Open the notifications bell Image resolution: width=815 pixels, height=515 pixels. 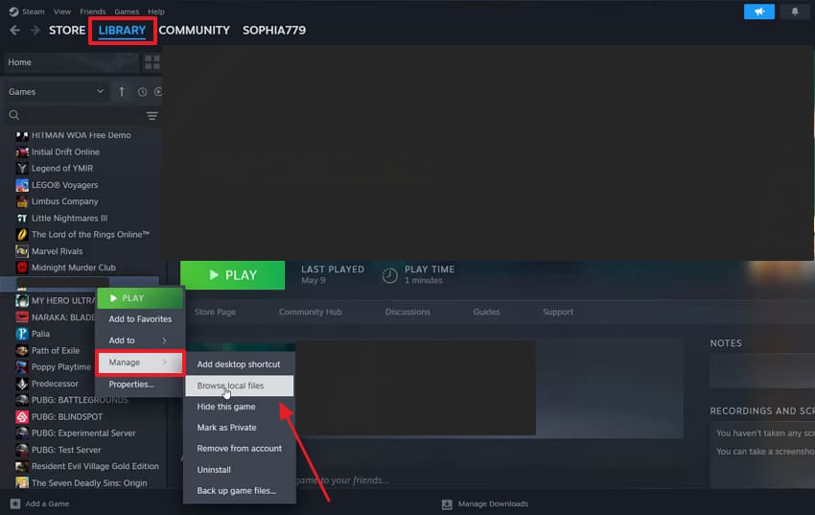[x=795, y=12]
